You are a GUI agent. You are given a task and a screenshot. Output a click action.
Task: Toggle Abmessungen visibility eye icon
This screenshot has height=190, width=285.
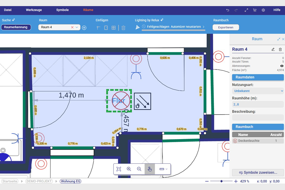click(x=282, y=66)
